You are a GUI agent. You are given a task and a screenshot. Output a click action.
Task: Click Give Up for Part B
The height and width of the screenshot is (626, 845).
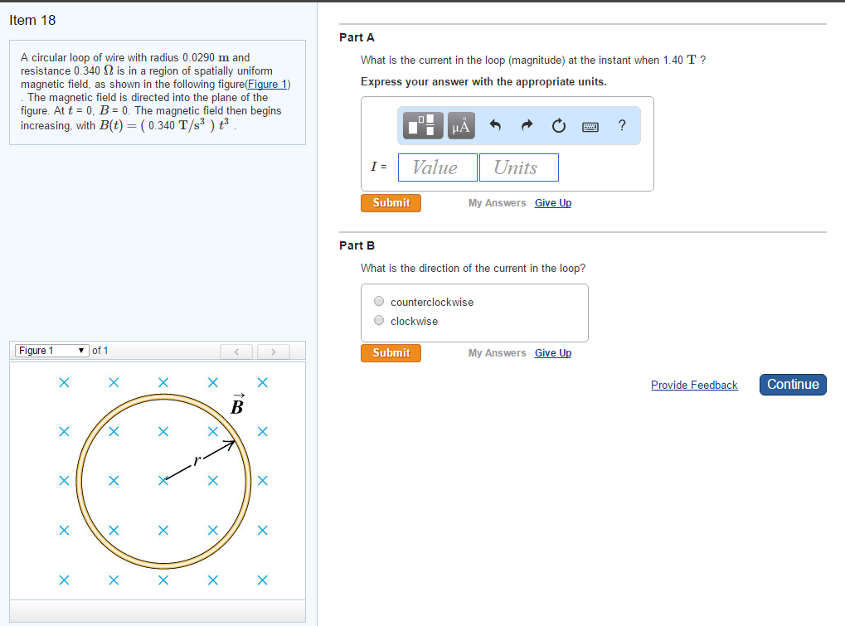point(552,352)
